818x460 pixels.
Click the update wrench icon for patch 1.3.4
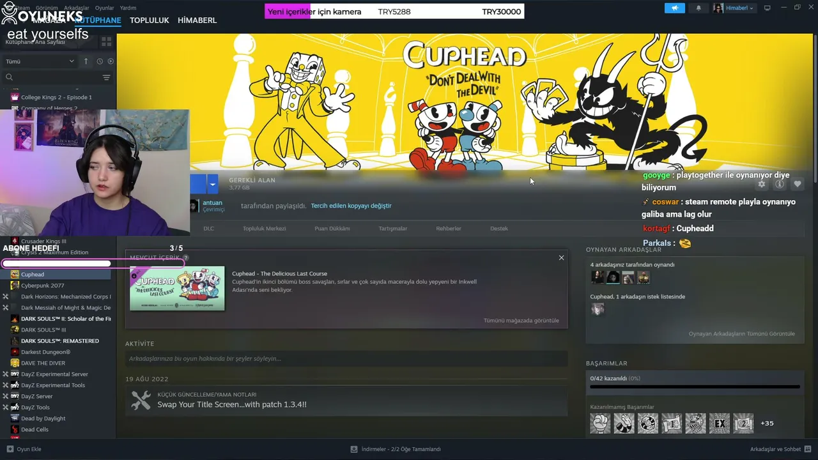(141, 400)
